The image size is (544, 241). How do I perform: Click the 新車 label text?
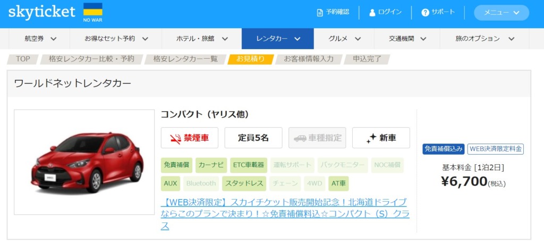(387, 138)
